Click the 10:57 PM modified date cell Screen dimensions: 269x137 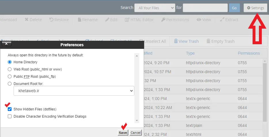pyautogui.click(x=157, y=72)
